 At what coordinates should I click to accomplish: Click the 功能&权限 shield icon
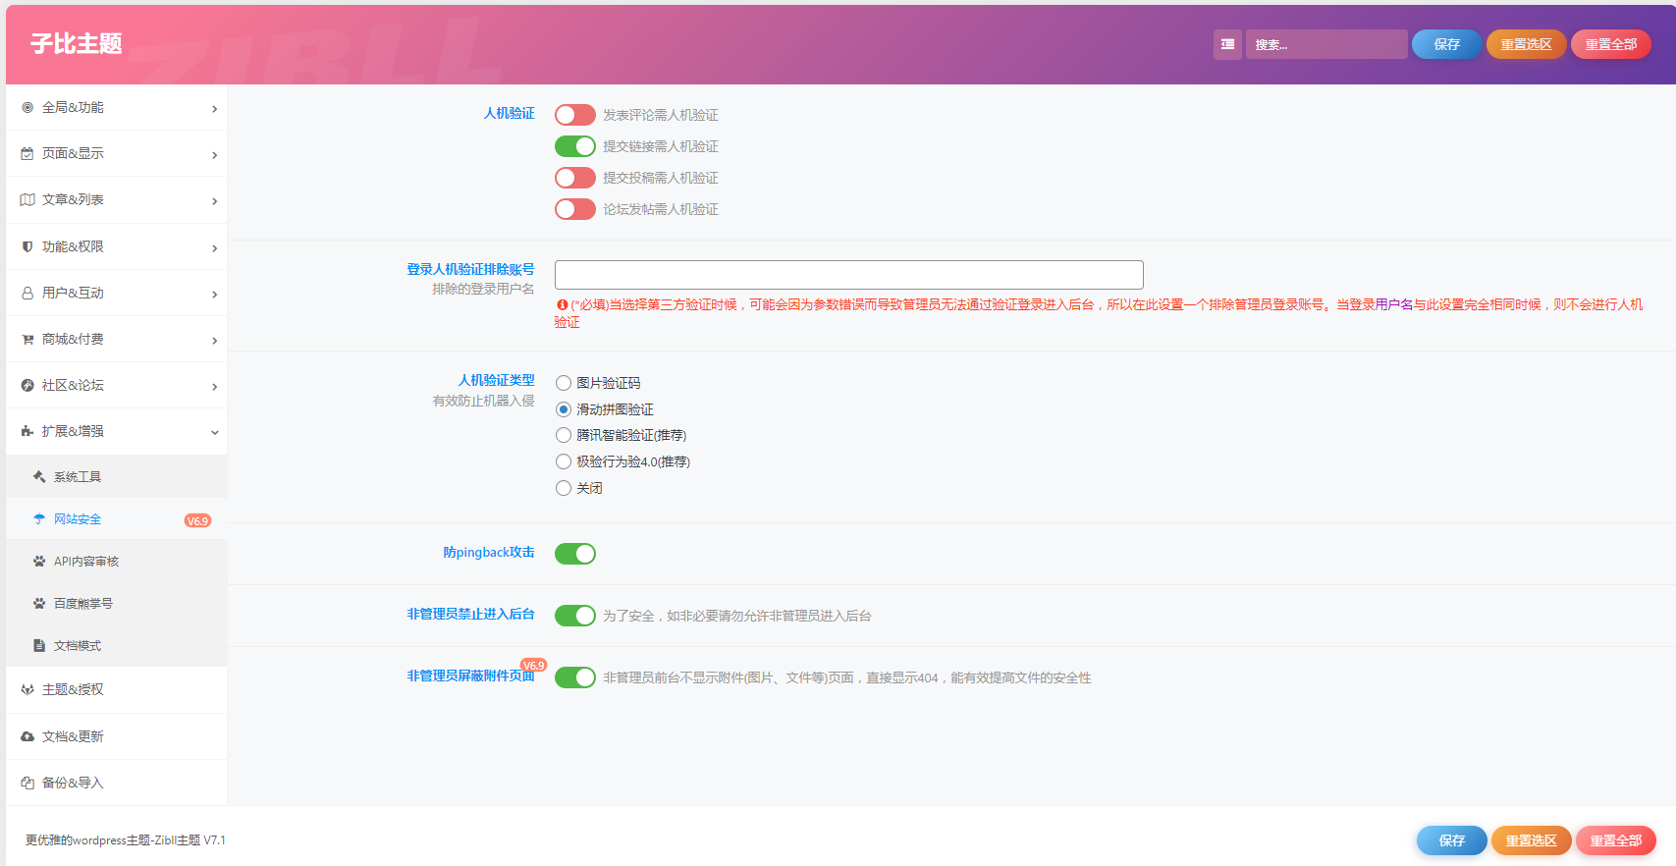coord(27,246)
